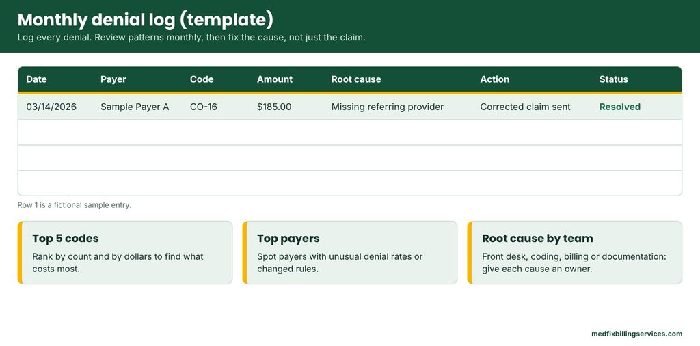
Task: Click the date cell 03/14/2026
Action: point(51,107)
